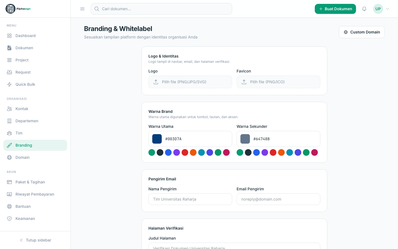Click the Branding brush icon
Screen dimensions: 398x249
point(9,145)
